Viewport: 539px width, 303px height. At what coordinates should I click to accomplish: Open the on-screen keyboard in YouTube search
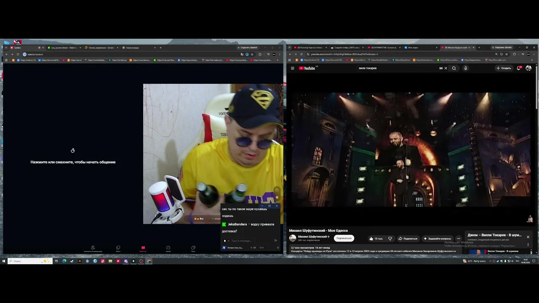[x=441, y=68]
